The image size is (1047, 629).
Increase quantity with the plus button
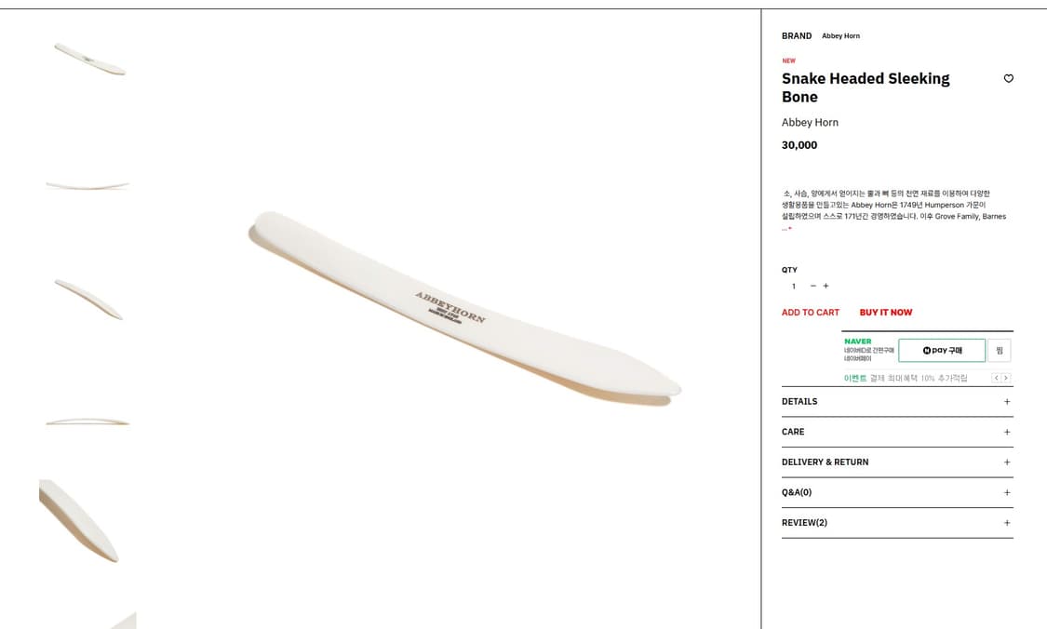coord(826,286)
